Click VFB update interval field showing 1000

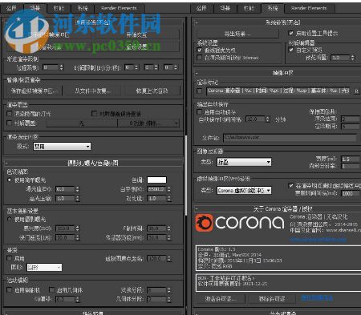351,193
